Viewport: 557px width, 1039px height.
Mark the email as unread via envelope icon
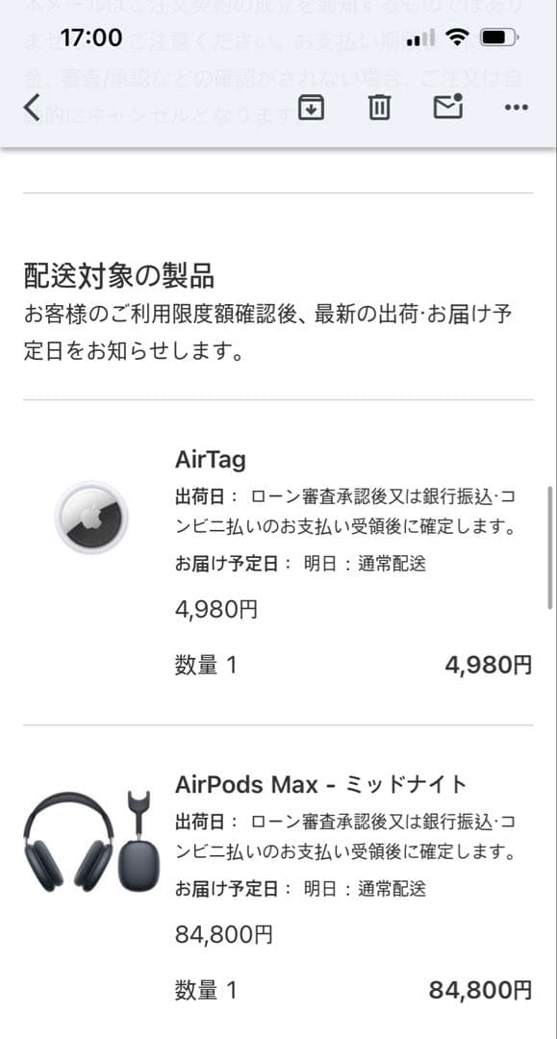tap(447, 108)
